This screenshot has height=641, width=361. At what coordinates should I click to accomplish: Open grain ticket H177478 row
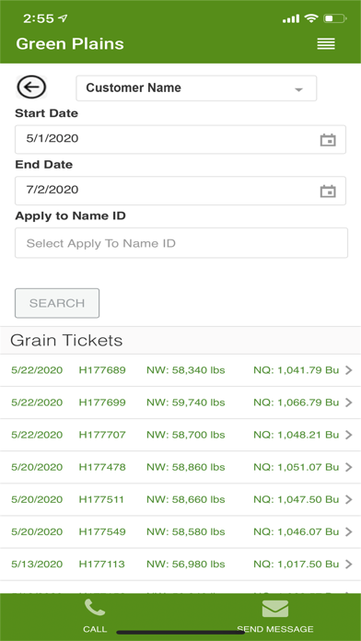180,467
